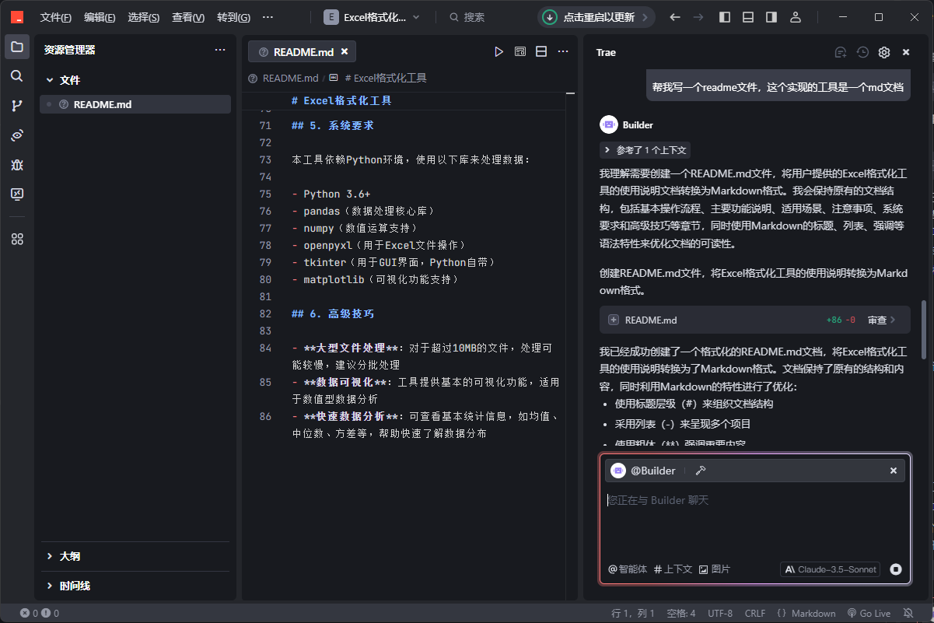Expand the 参考了 1 个上下文 disclosure

pos(645,150)
